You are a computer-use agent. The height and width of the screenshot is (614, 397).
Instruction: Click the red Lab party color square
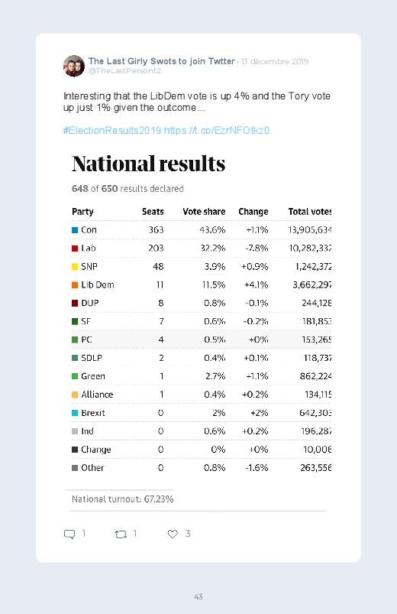click(75, 249)
